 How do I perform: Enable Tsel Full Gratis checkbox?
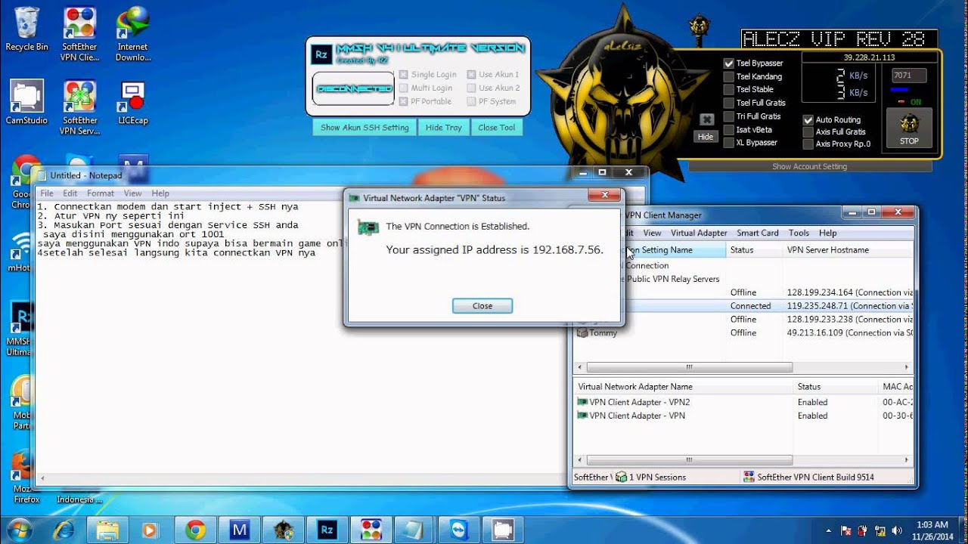click(x=729, y=103)
